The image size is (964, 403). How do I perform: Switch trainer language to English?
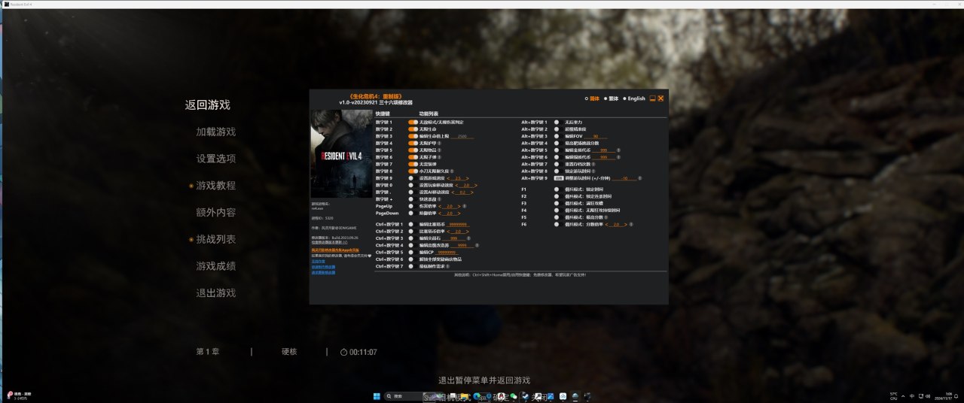(x=633, y=98)
